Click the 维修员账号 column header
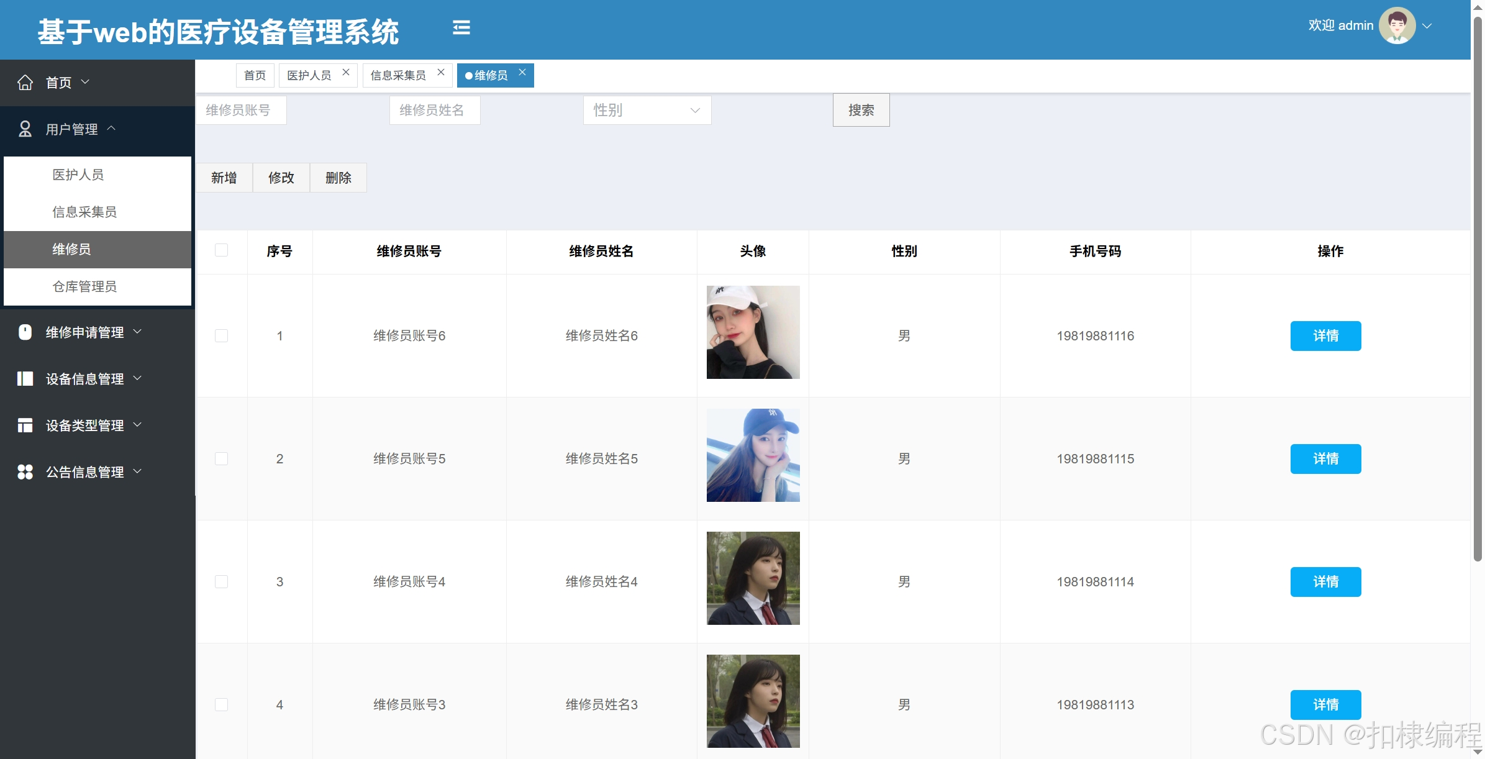Image resolution: width=1485 pixels, height=759 pixels. click(409, 251)
